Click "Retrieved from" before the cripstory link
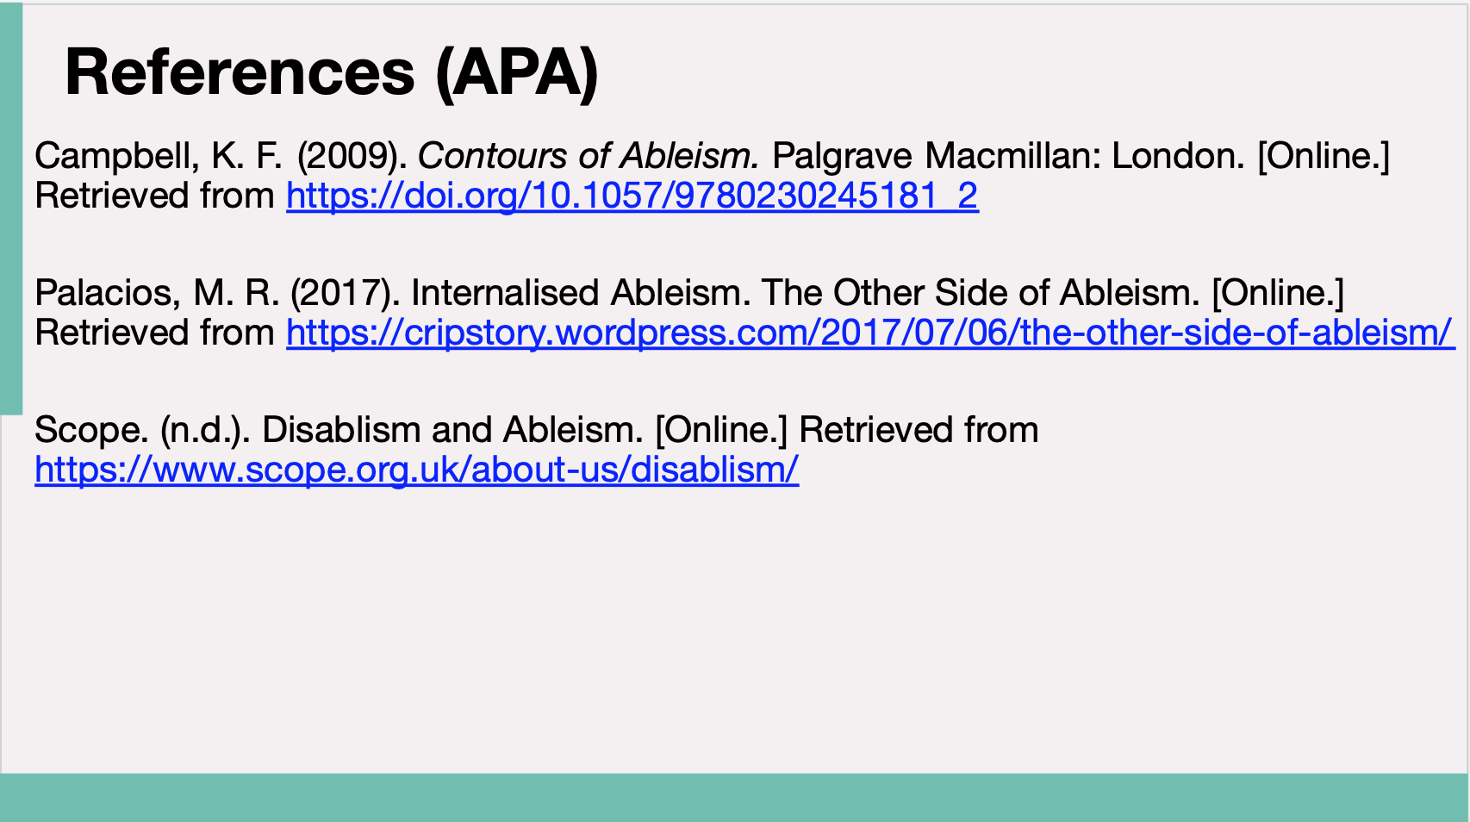The image size is (1470, 822). click(155, 333)
